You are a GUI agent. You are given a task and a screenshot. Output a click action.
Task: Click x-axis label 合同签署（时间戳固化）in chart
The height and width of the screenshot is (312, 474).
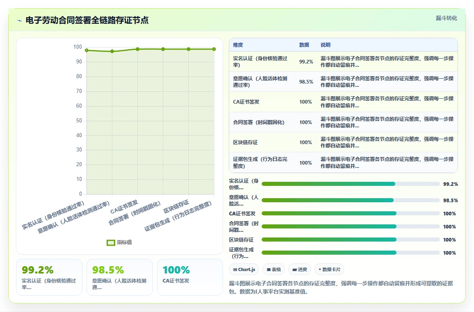(134, 213)
